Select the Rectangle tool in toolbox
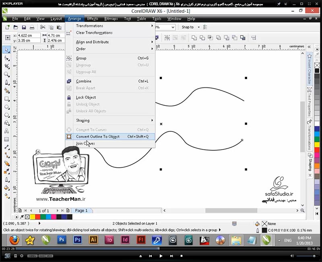Image resolution: width=322 pixels, height=262 pixels. [x=6, y=99]
